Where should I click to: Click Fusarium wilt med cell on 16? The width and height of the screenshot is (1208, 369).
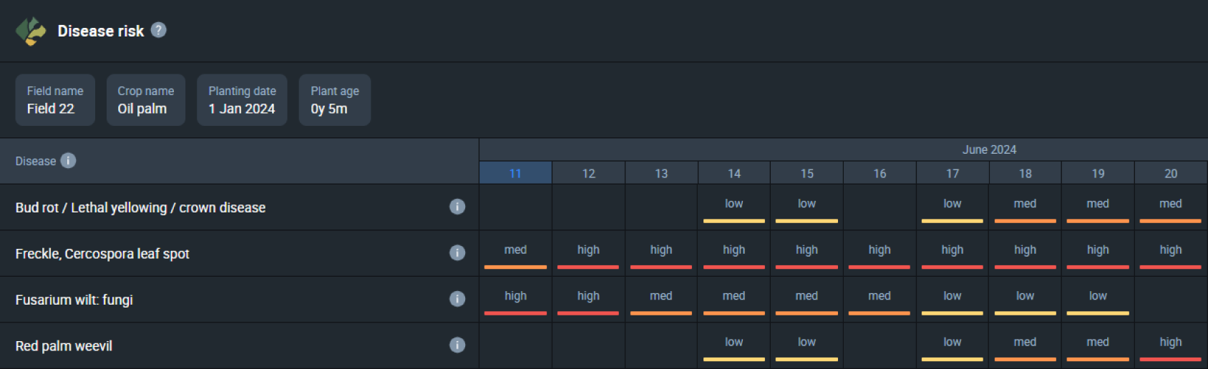[x=880, y=300]
